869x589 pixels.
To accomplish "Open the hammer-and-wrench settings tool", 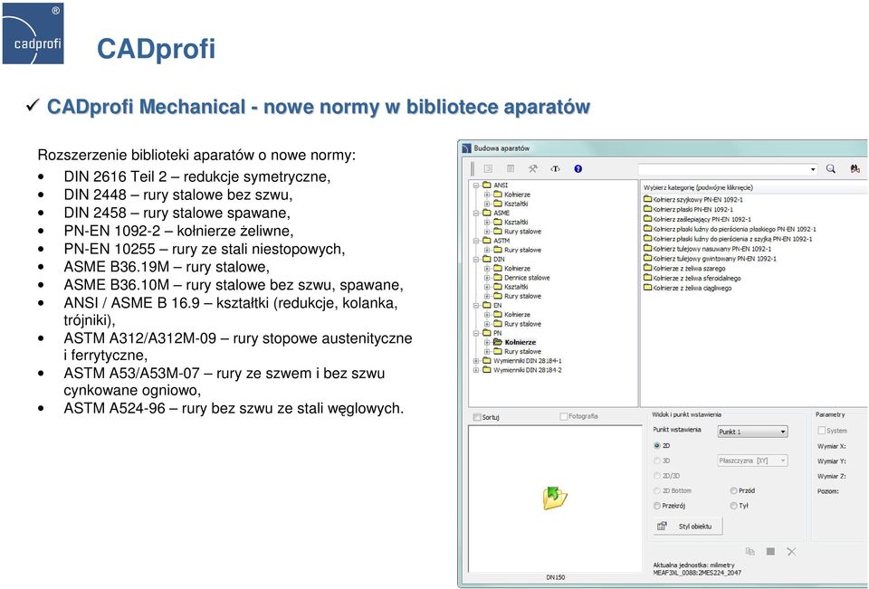I will click(532, 169).
